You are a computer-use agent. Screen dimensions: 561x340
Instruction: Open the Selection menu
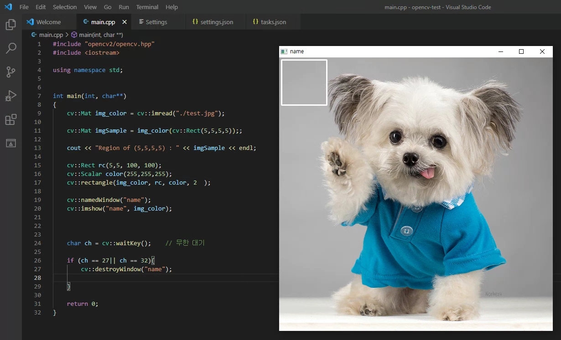(x=65, y=7)
